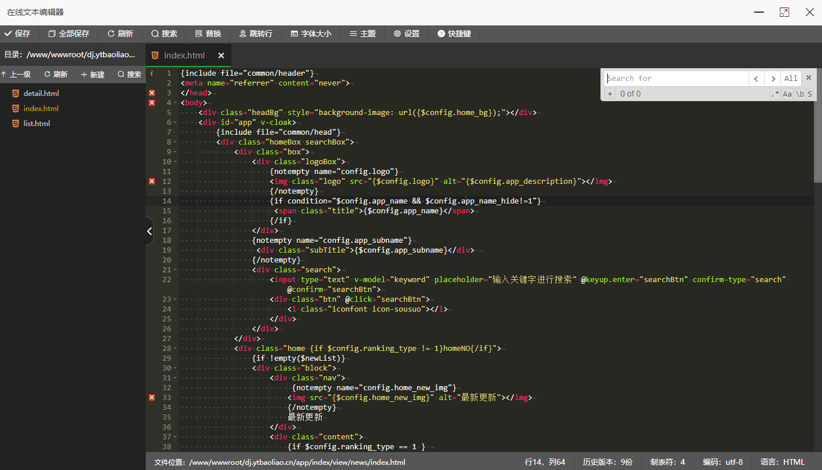Toggle whole-word search (\b)
Screen dimensions: 822x470
pos(800,94)
